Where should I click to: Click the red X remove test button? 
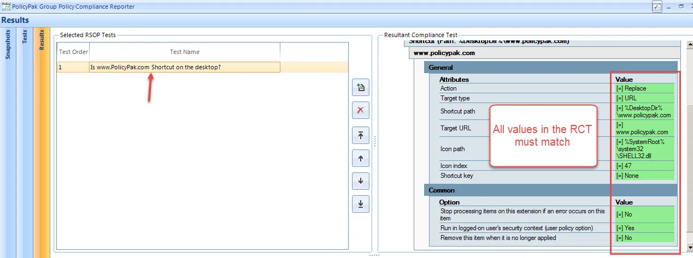coord(361,110)
